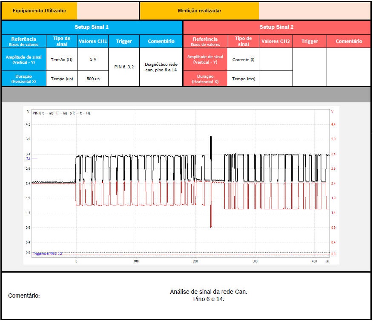
Task: Select the 500 us duration value cell
Action: (93, 79)
